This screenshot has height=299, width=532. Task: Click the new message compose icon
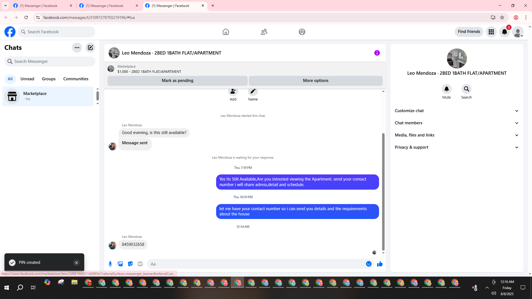pos(90,48)
